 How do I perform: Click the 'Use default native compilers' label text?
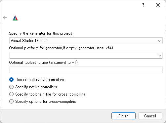point(40,80)
